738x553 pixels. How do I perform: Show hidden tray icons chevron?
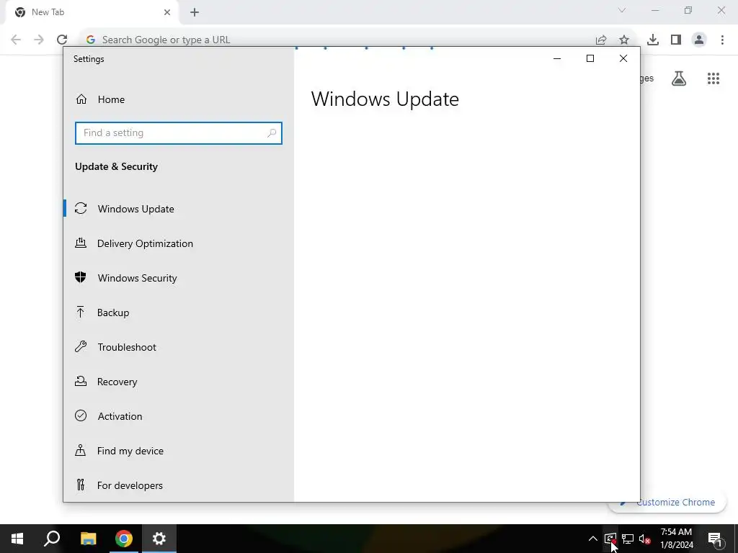coord(593,539)
